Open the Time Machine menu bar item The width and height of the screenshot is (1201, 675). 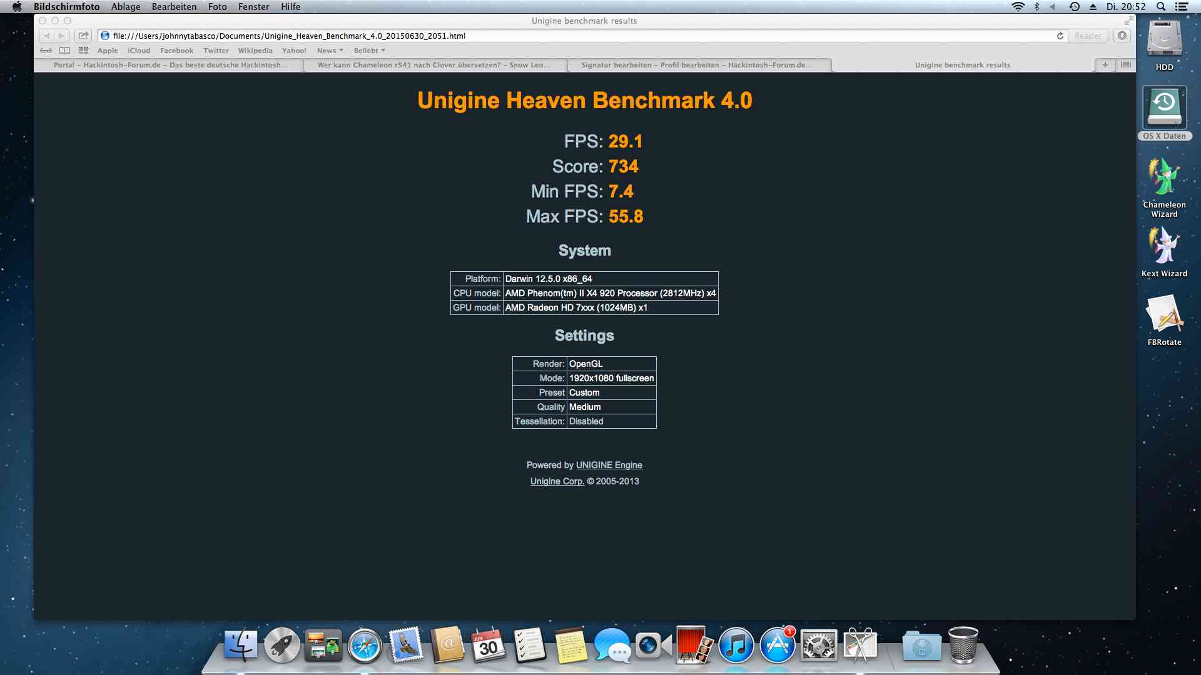point(1075,7)
